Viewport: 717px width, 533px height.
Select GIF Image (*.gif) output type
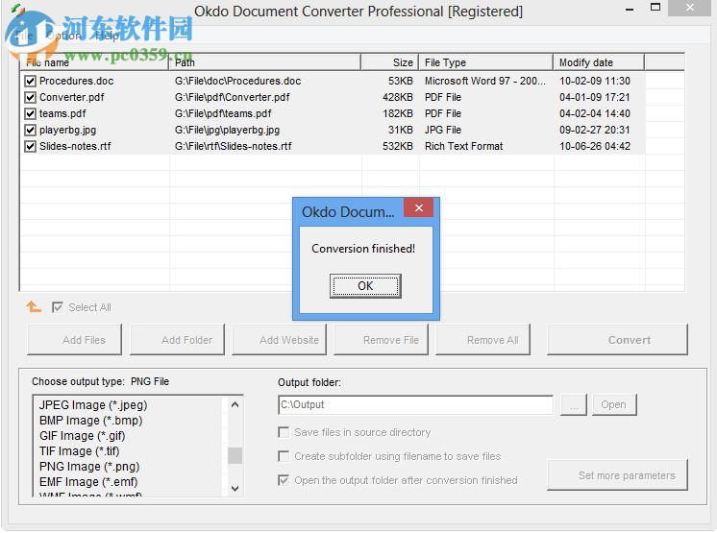tap(83, 436)
